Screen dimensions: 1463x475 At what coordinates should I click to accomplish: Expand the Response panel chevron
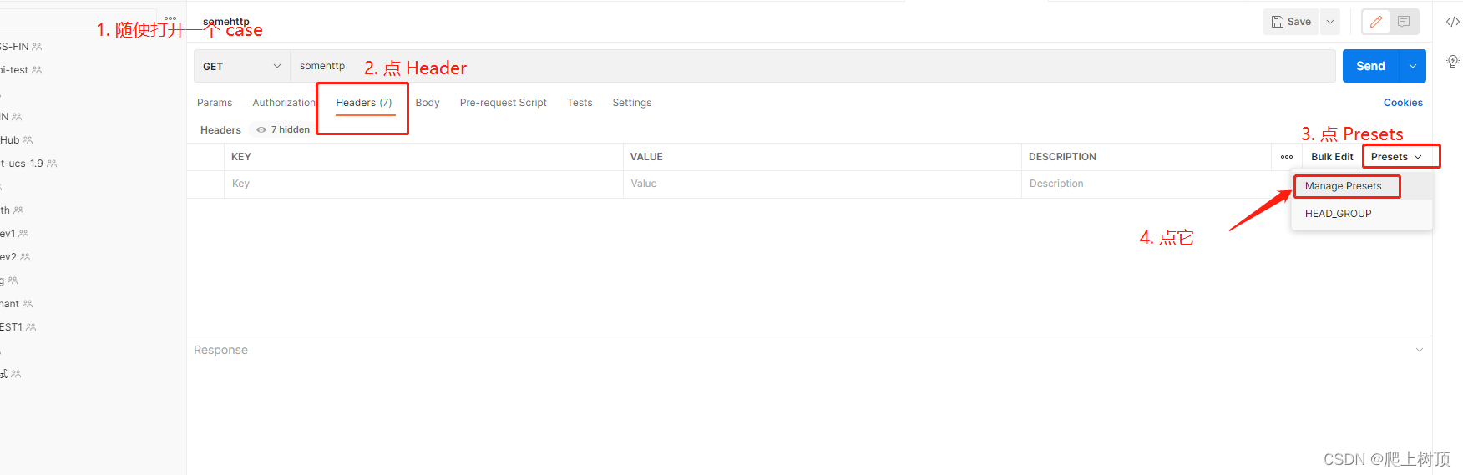click(x=1420, y=350)
